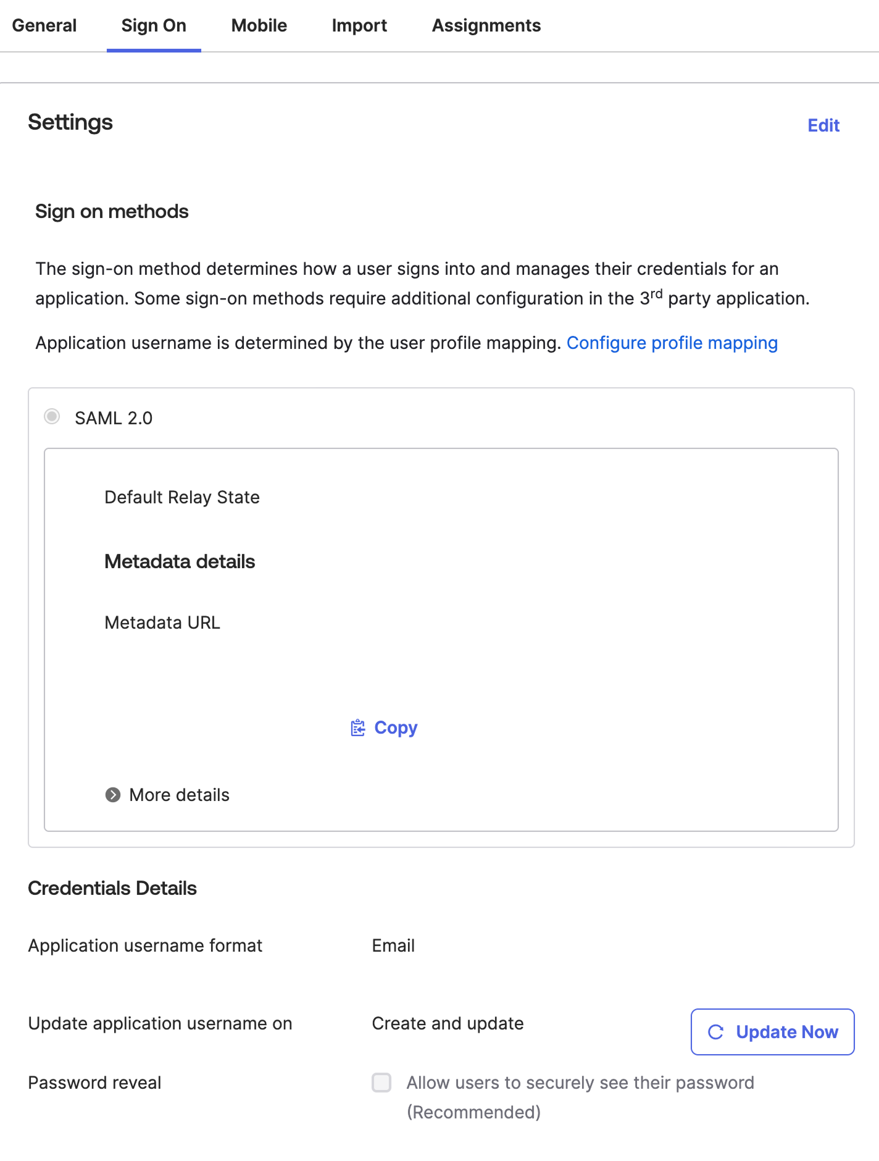Click the Default Relay State label
Viewport: 879px width, 1161px height.
point(182,497)
